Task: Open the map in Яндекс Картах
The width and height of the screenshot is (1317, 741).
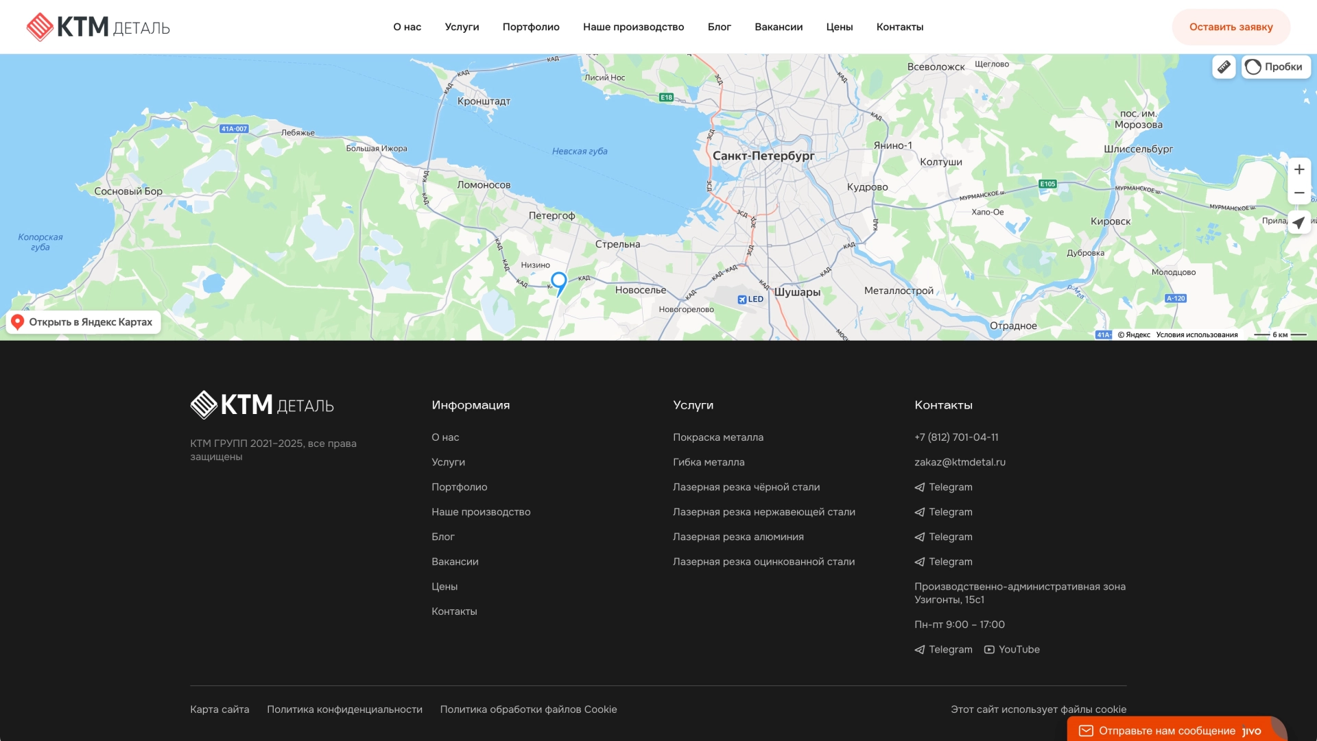Action: [84, 322]
